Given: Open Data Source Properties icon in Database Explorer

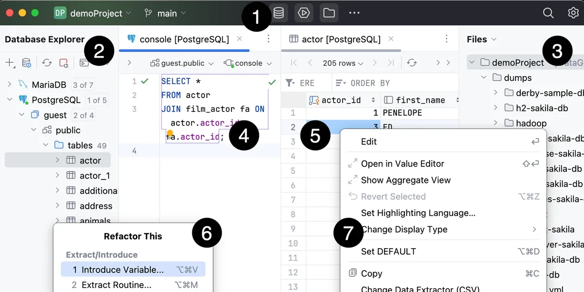Looking at the screenshot, I should click(27, 63).
